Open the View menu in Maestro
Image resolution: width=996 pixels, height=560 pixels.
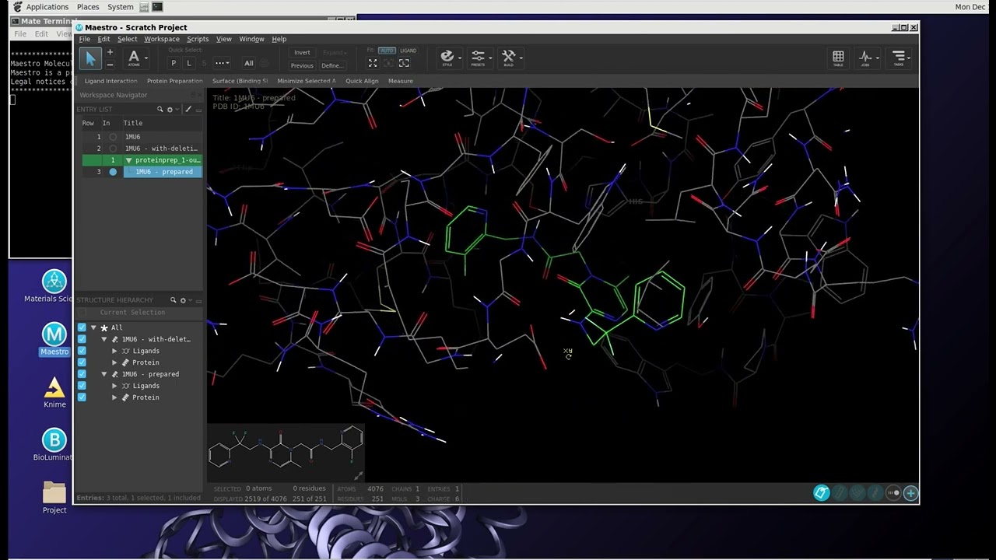pyautogui.click(x=224, y=39)
